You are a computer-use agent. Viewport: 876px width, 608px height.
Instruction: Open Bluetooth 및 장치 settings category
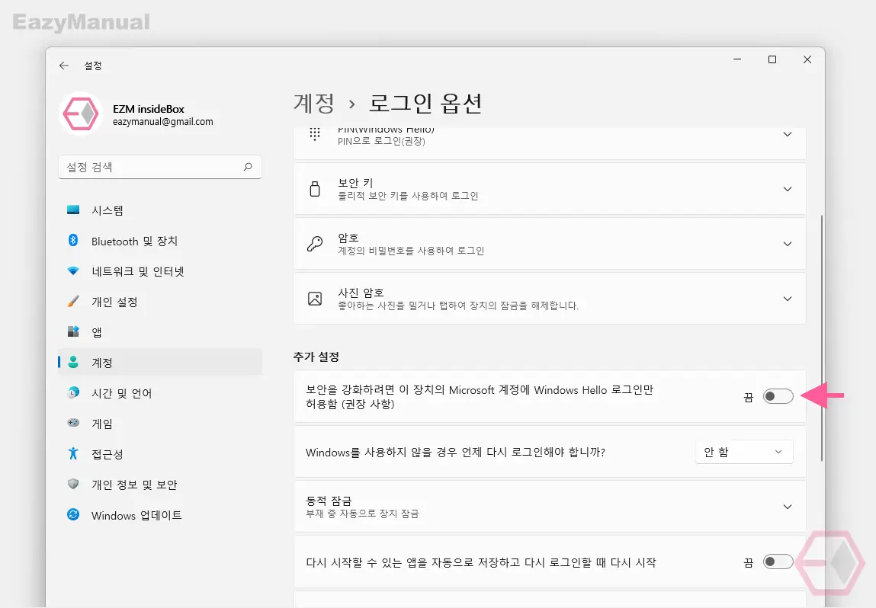point(160,241)
